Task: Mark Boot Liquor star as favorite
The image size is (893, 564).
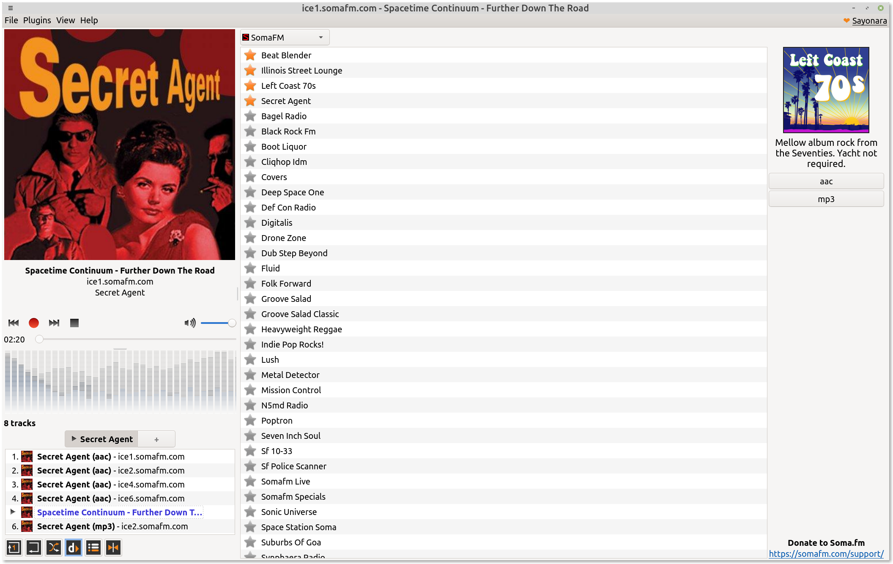Action: coord(250,146)
